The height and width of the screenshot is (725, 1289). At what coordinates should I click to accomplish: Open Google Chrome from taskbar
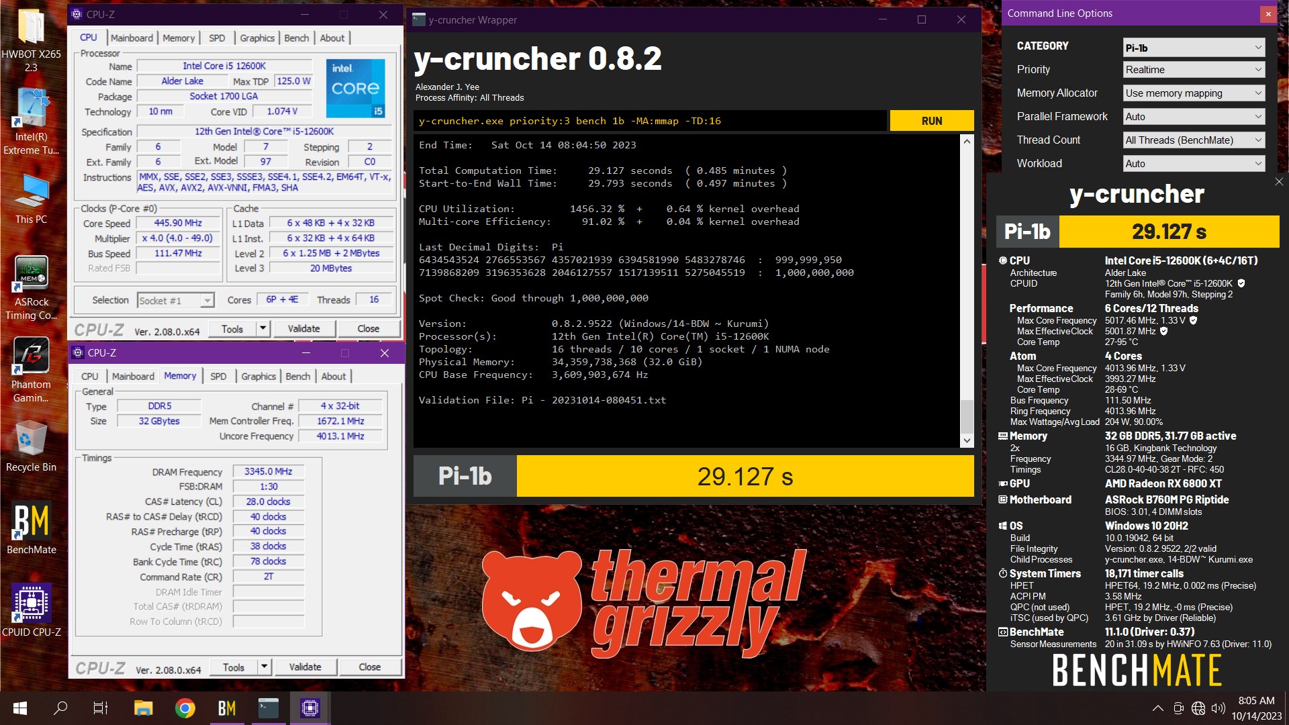(x=185, y=708)
